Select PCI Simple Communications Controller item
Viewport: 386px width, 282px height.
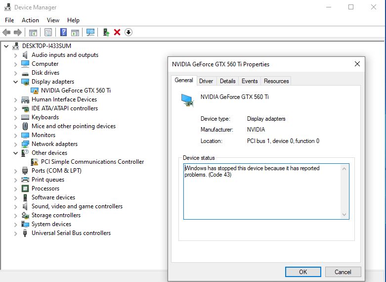[92, 162]
